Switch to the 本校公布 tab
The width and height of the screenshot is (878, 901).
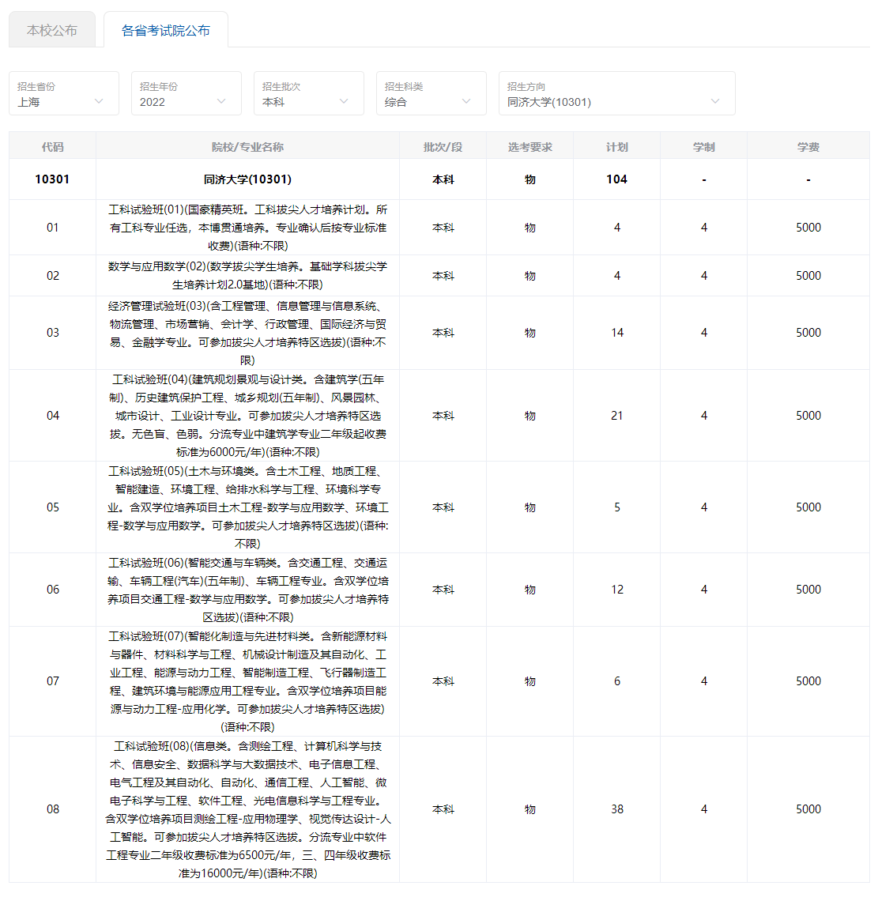[52, 30]
